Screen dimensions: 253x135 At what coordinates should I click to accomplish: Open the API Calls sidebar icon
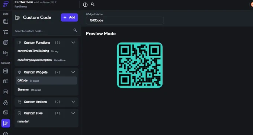click(6, 102)
